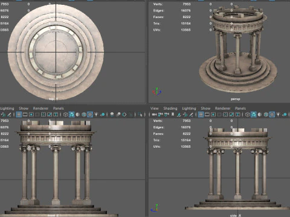290x217 pixels.
Task: Toggle shadows in front view toolbar
Action: [x=103, y=115]
